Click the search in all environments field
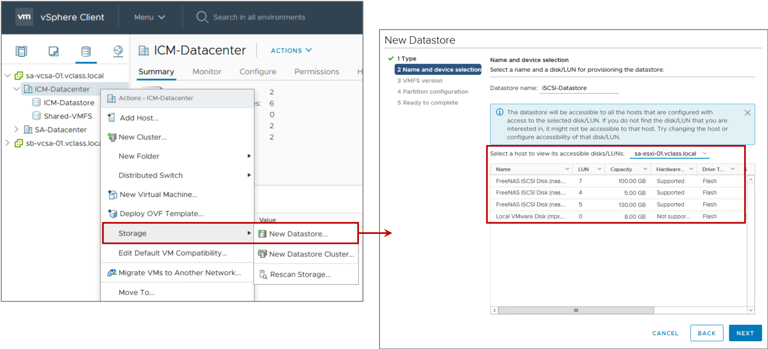Image resolution: width=768 pixels, height=349 pixels. click(x=259, y=17)
